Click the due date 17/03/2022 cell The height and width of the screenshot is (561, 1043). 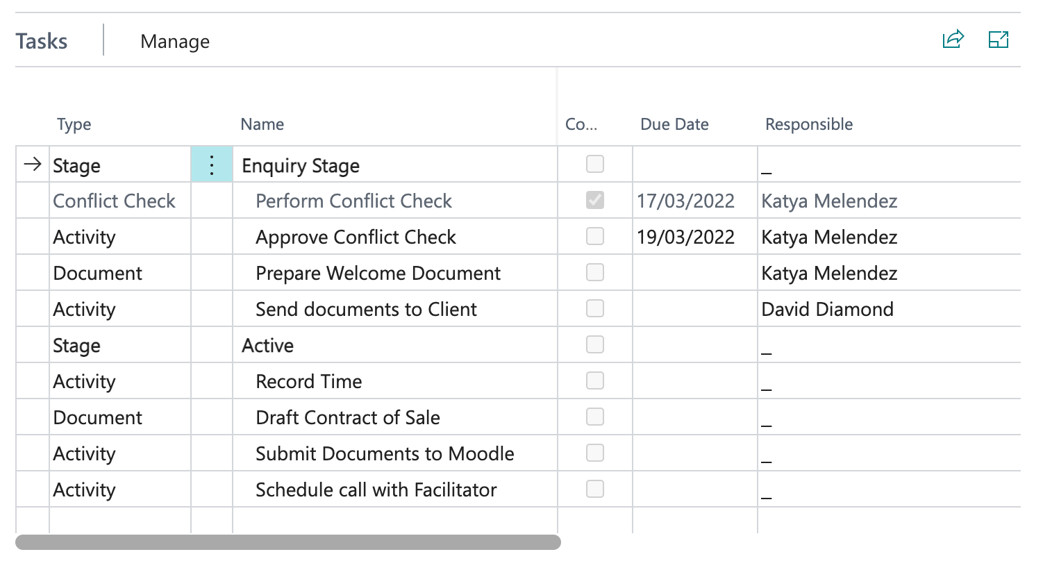point(694,201)
